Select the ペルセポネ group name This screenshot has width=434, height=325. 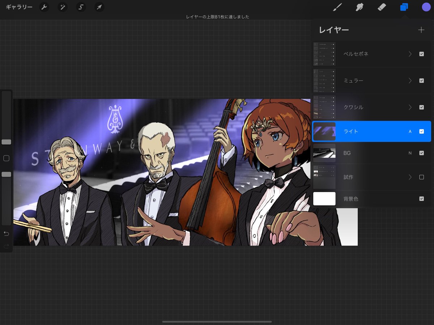pyautogui.click(x=356, y=54)
